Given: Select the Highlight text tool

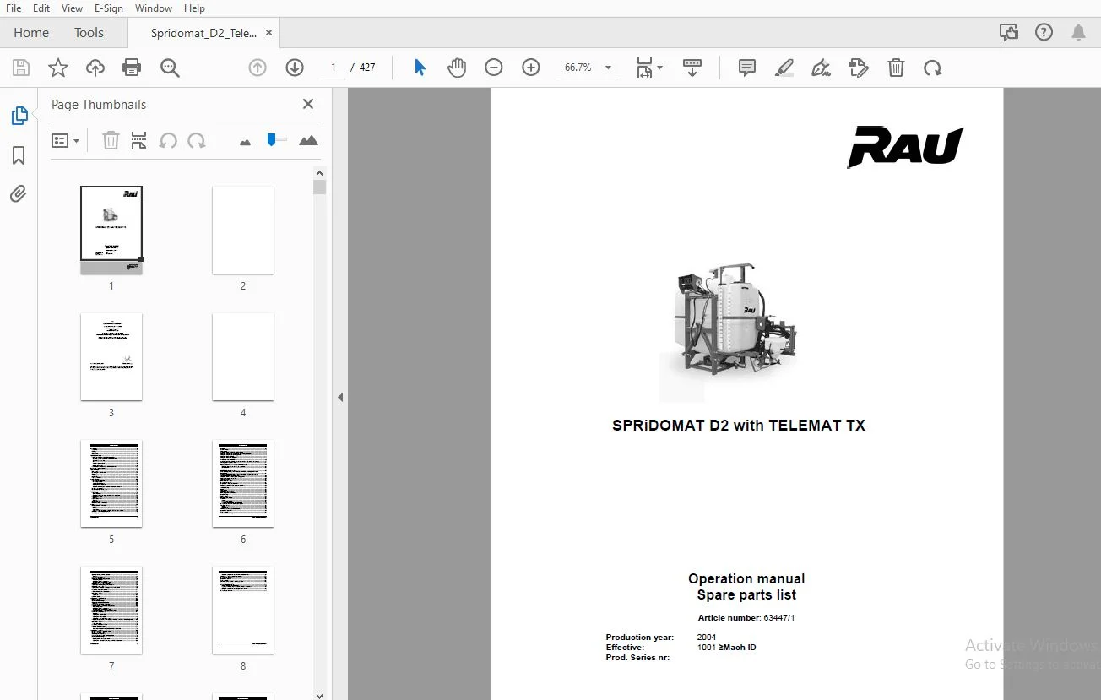Looking at the screenshot, I should click(x=784, y=68).
